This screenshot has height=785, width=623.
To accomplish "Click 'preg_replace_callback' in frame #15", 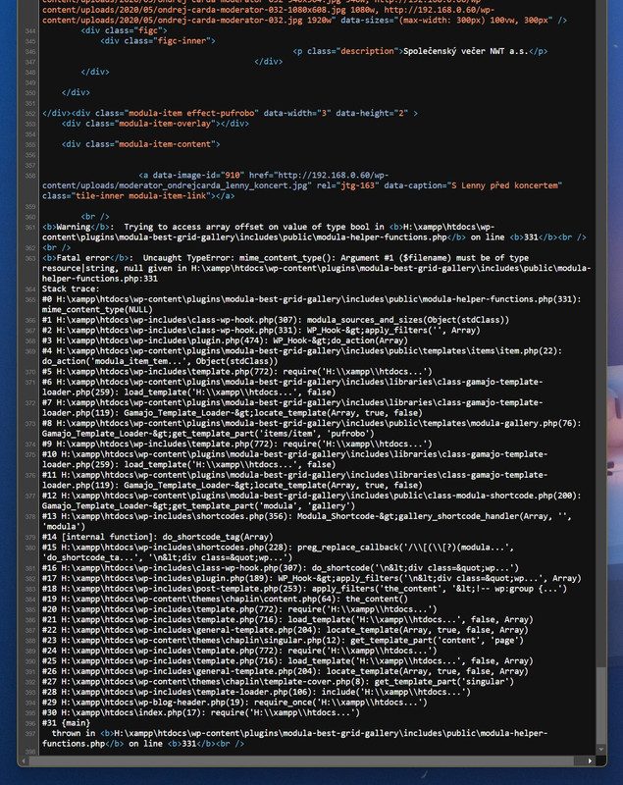I will 347,548.
